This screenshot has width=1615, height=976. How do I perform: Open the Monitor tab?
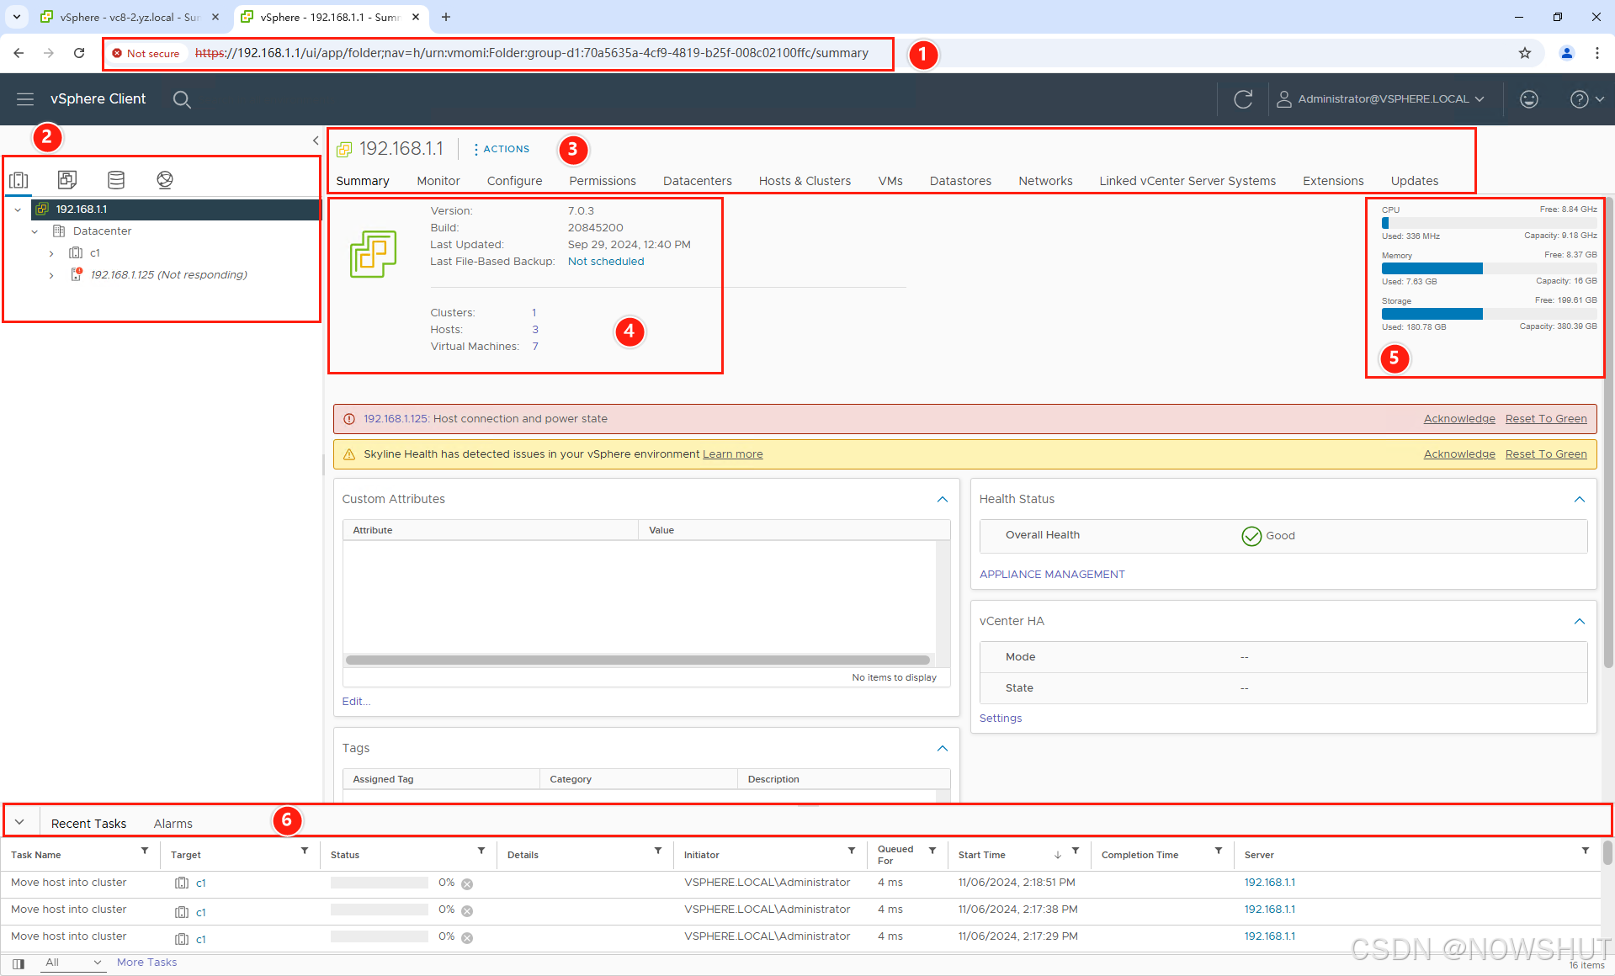click(x=438, y=181)
